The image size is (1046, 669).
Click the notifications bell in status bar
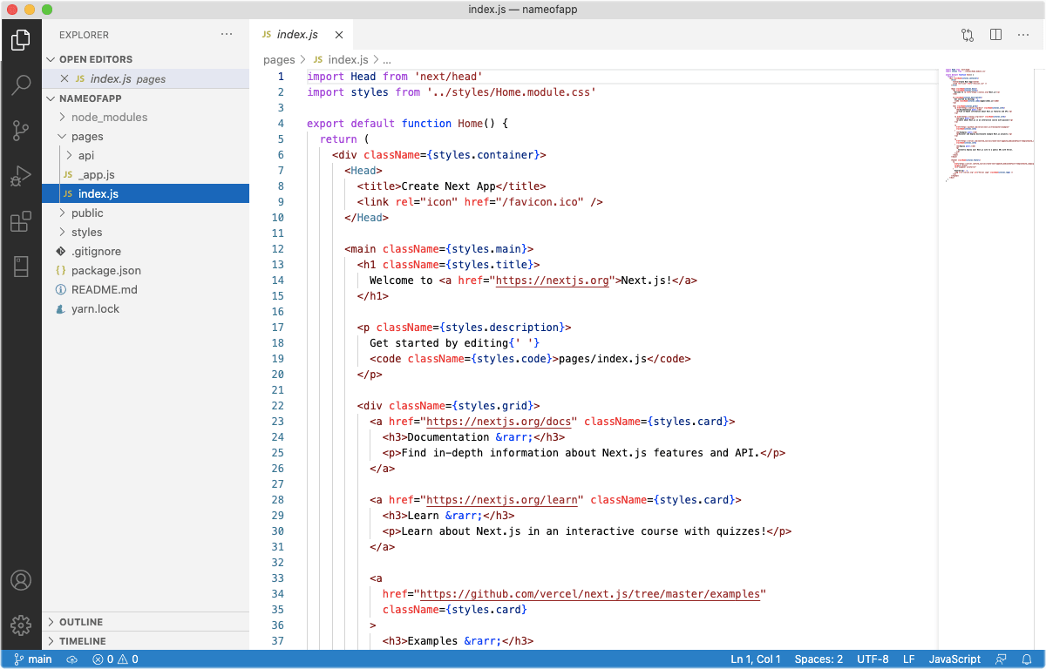[x=1029, y=659]
